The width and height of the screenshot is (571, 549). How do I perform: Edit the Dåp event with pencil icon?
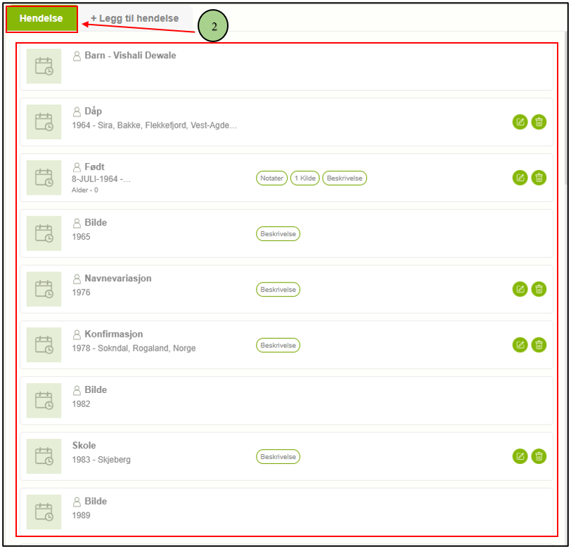520,122
